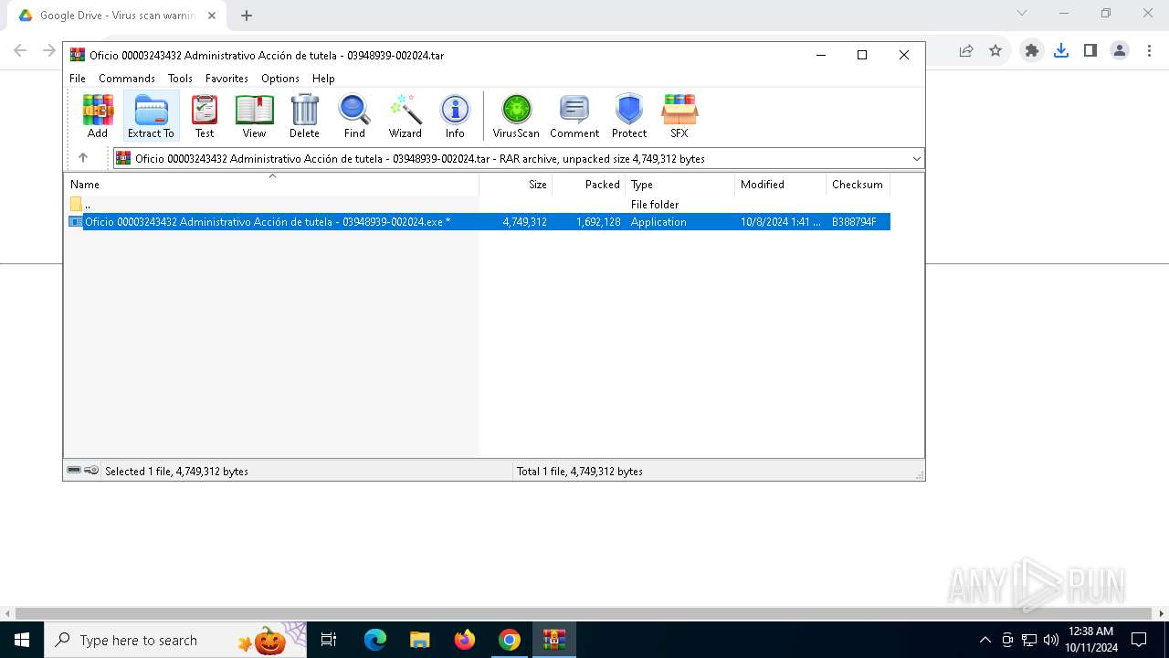Open the Favorites menu
This screenshot has width=1169, height=658.
[226, 79]
